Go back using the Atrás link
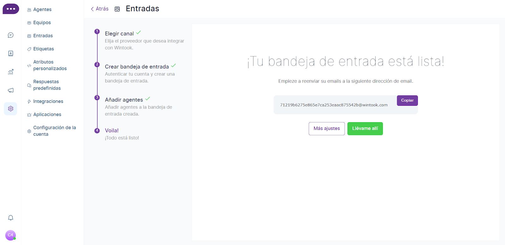 (100, 9)
